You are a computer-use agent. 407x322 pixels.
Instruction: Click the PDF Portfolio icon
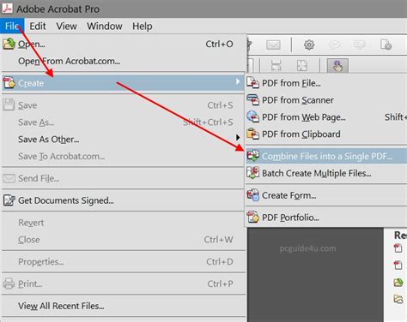pyautogui.click(x=253, y=218)
